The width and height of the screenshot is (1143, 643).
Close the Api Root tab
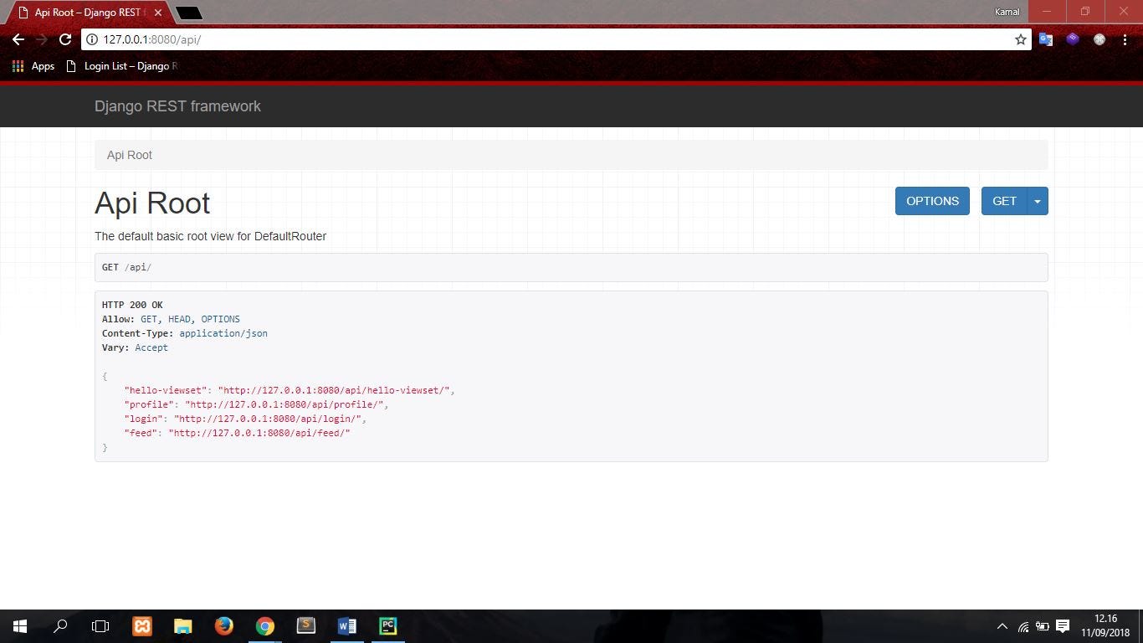tap(157, 13)
